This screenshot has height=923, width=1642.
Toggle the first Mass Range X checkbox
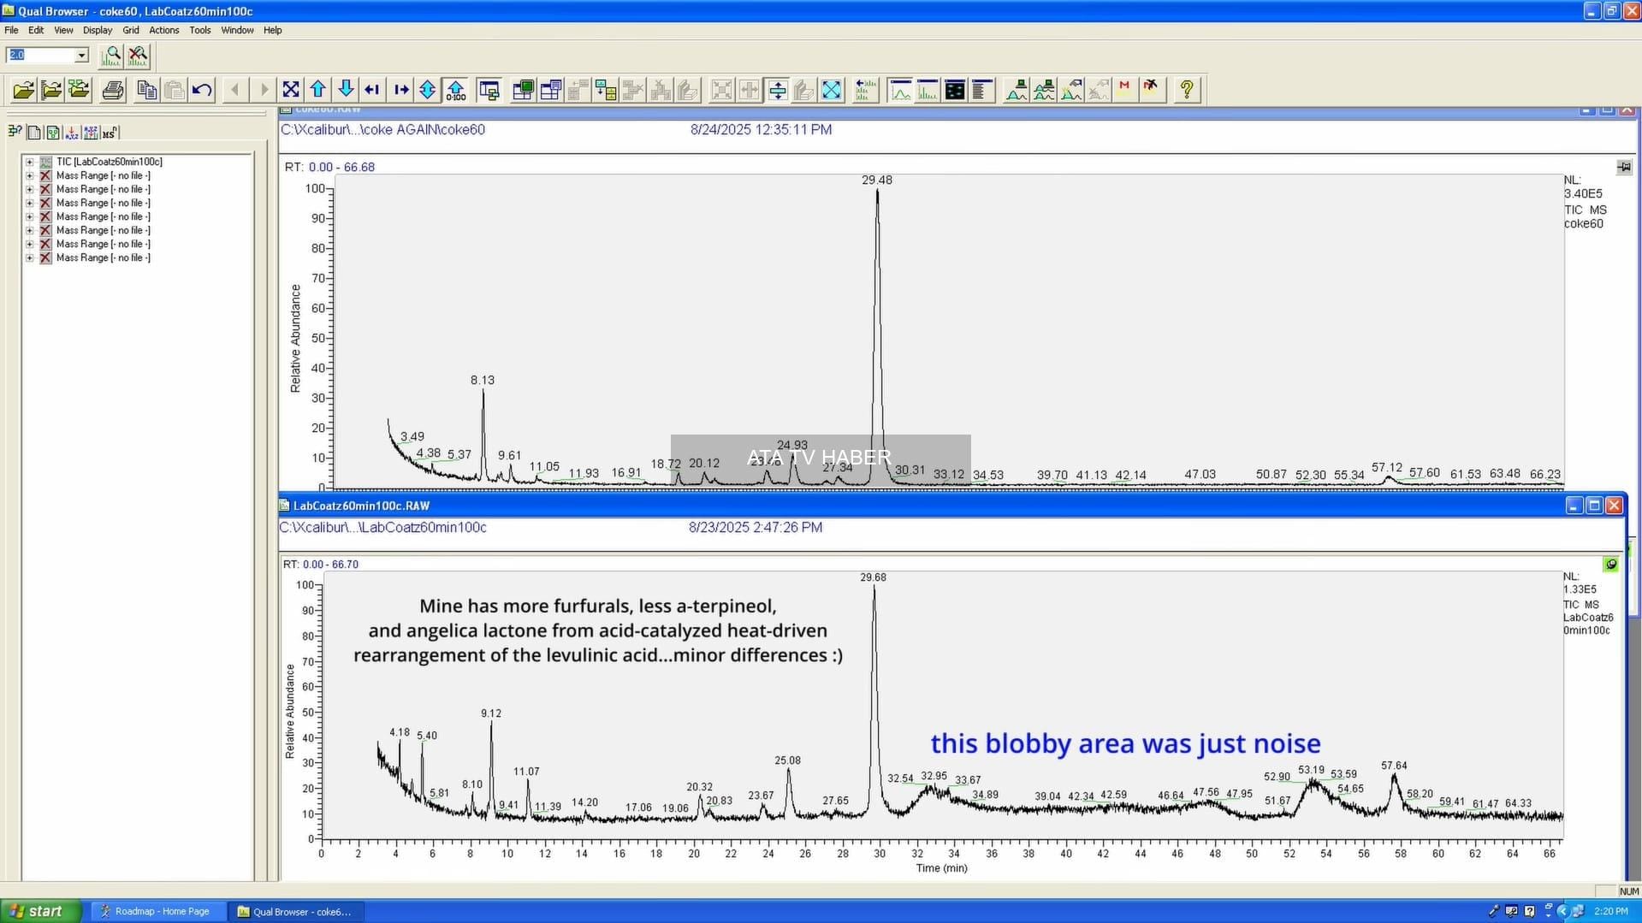tap(45, 175)
